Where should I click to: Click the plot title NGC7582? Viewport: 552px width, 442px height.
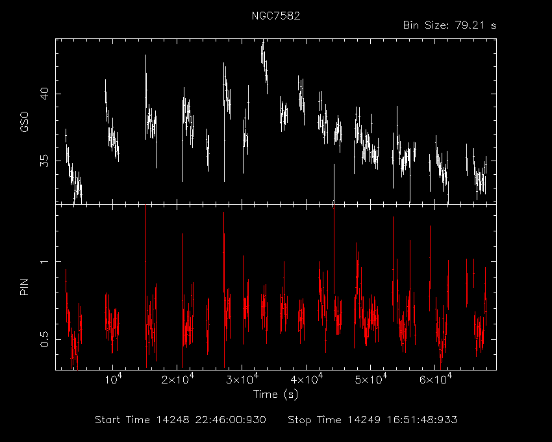(276, 16)
